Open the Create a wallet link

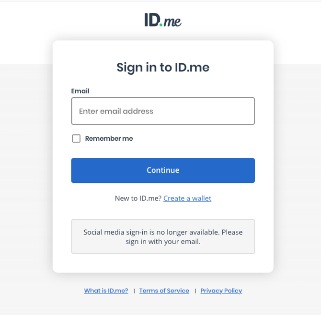(187, 198)
